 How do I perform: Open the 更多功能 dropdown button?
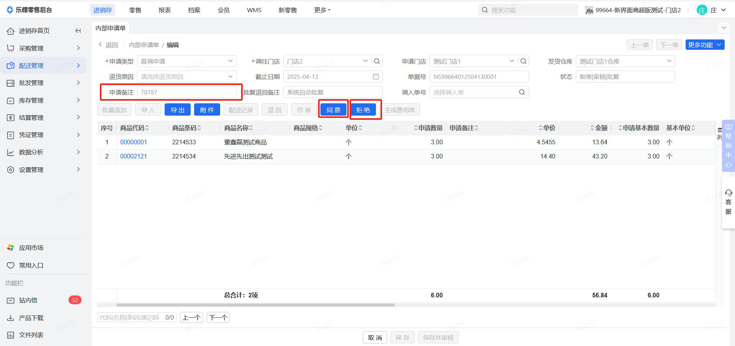pyautogui.click(x=705, y=45)
